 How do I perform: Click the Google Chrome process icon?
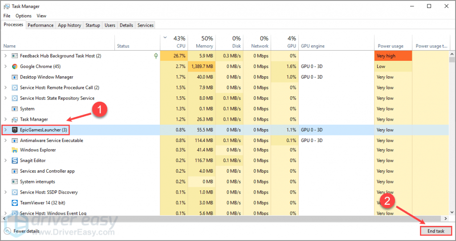point(15,67)
